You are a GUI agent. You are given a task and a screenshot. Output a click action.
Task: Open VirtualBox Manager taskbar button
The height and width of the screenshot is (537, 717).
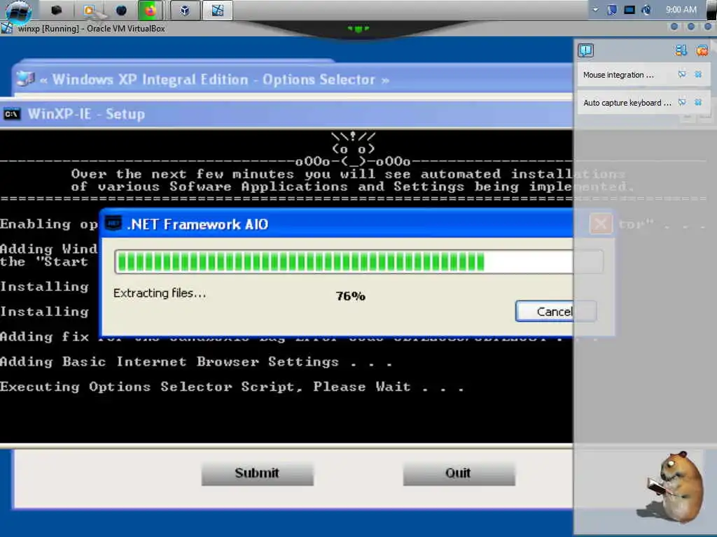pyautogui.click(x=185, y=10)
